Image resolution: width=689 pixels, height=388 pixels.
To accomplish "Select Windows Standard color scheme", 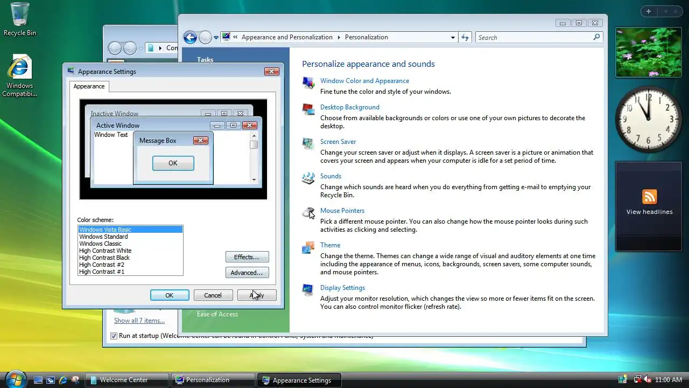I will (x=130, y=237).
